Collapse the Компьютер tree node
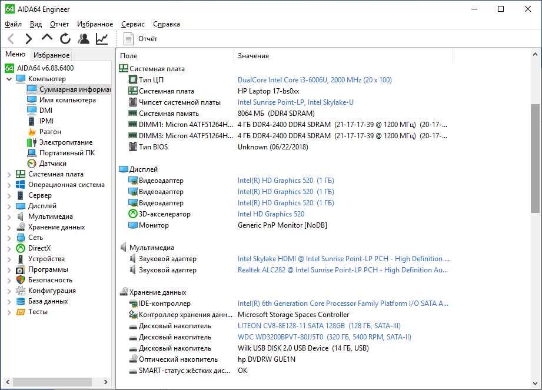The width and height of the screenshot is (542, 390). pyautogui.click(x=9, y=79)
